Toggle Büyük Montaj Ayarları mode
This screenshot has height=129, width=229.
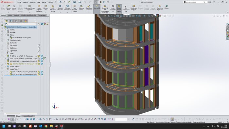coord(119,9)
